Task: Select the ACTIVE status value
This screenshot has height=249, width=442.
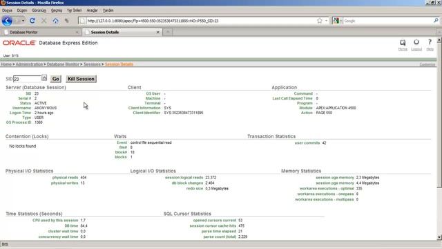Action: [x=41, y=103]
